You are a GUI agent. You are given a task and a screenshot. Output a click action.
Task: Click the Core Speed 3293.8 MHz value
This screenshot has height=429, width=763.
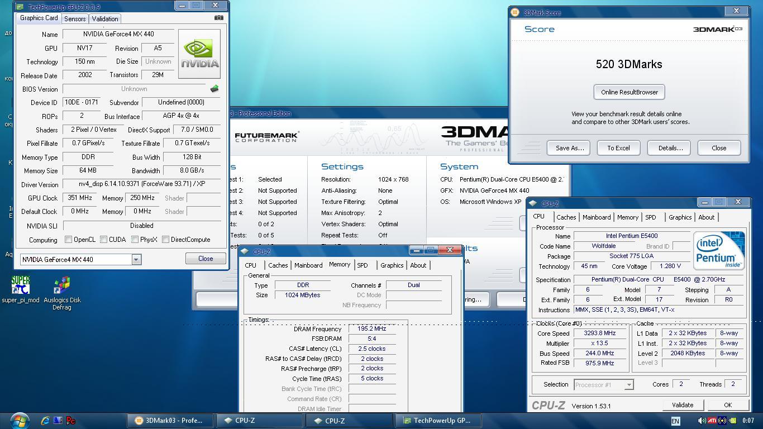(x=600, y=333)
